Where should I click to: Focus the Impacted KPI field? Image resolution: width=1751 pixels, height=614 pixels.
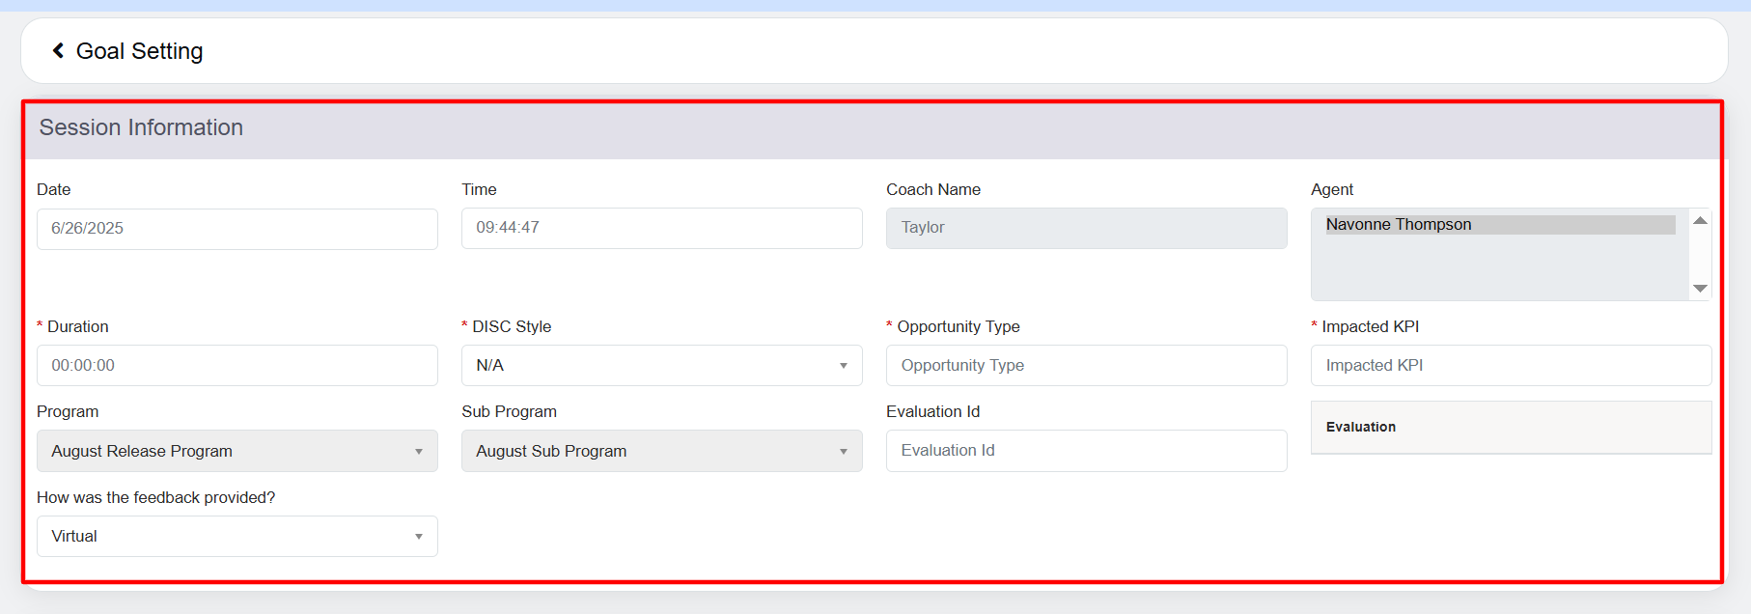pyautogui.click(x=1511, y=366)
